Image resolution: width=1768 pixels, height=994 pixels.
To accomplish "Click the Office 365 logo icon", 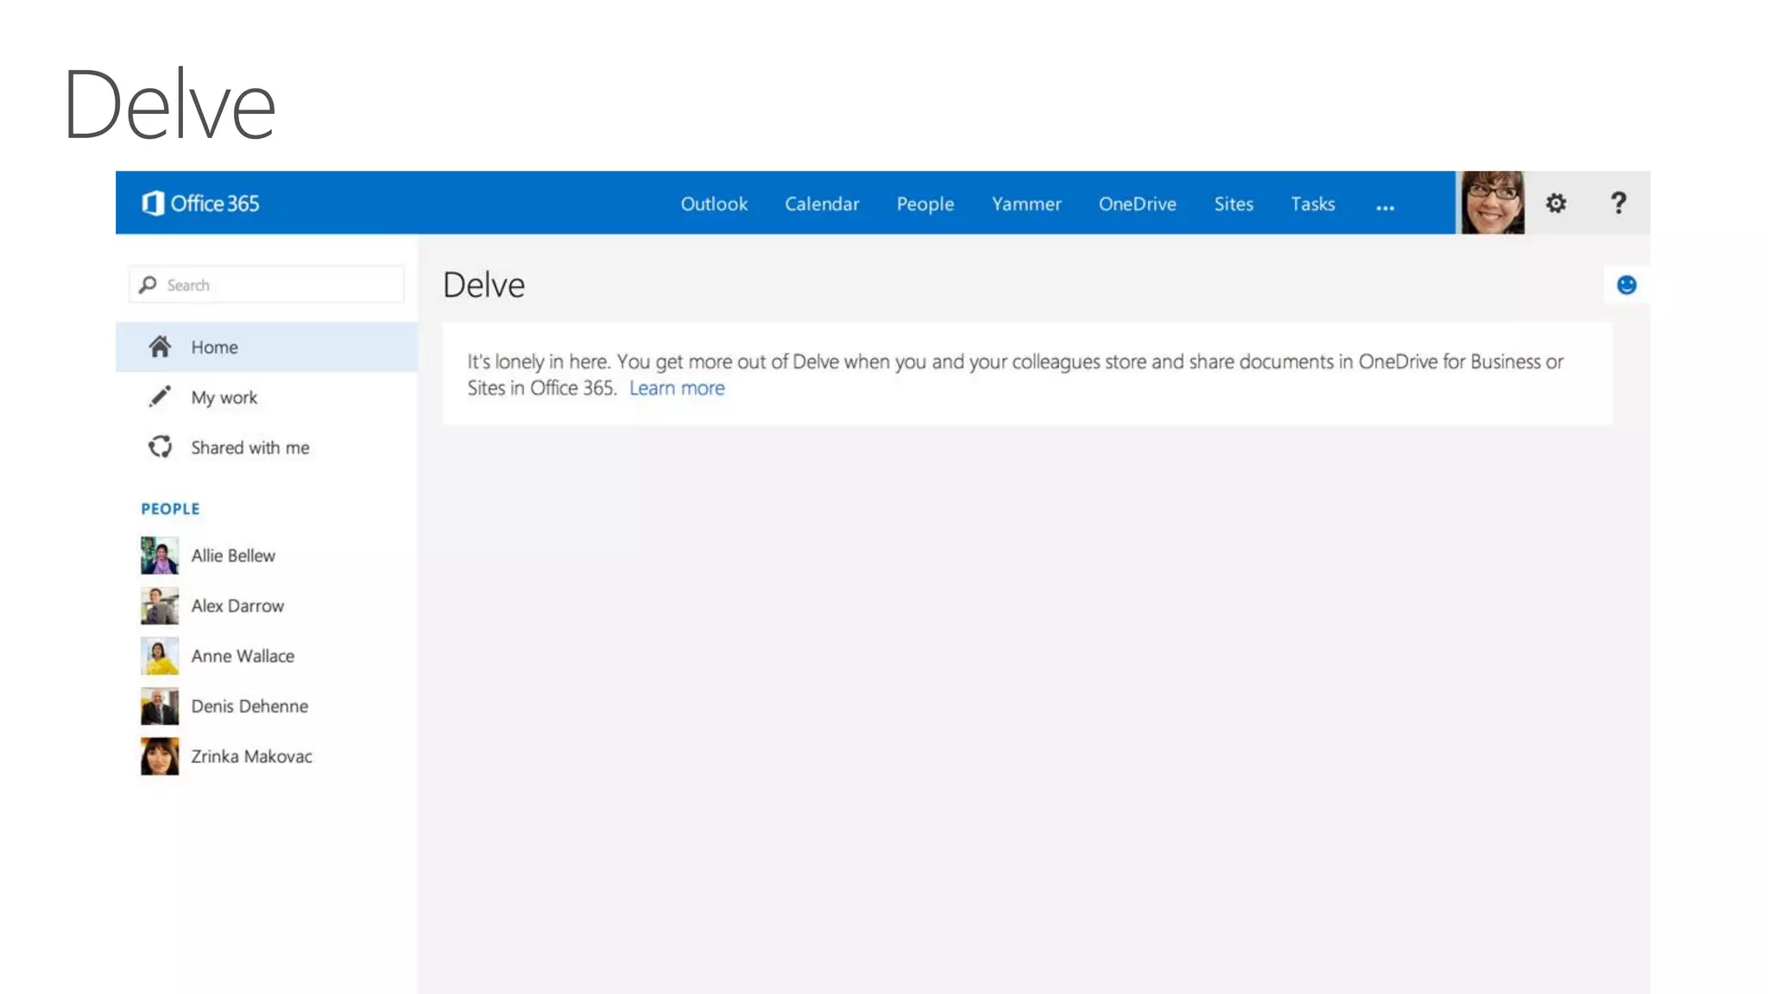I will tap(153, 204).
